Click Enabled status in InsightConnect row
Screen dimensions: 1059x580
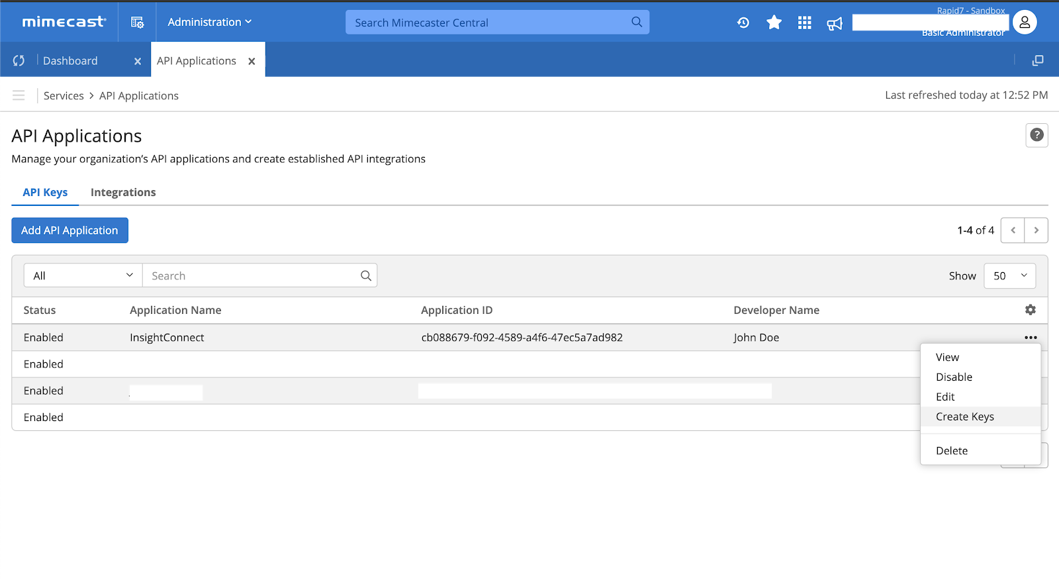pyautogui.click(x=44, y=338)
